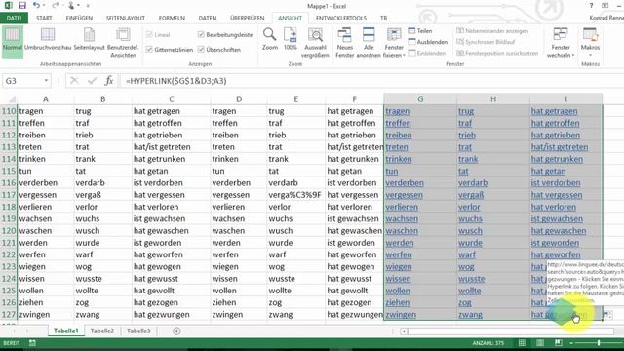Toggle the Überschriften checkbox

point(201,50)
